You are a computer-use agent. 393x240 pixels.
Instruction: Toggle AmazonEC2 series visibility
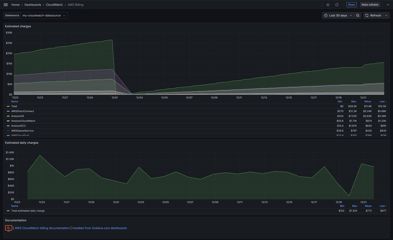tap(18, 126)
